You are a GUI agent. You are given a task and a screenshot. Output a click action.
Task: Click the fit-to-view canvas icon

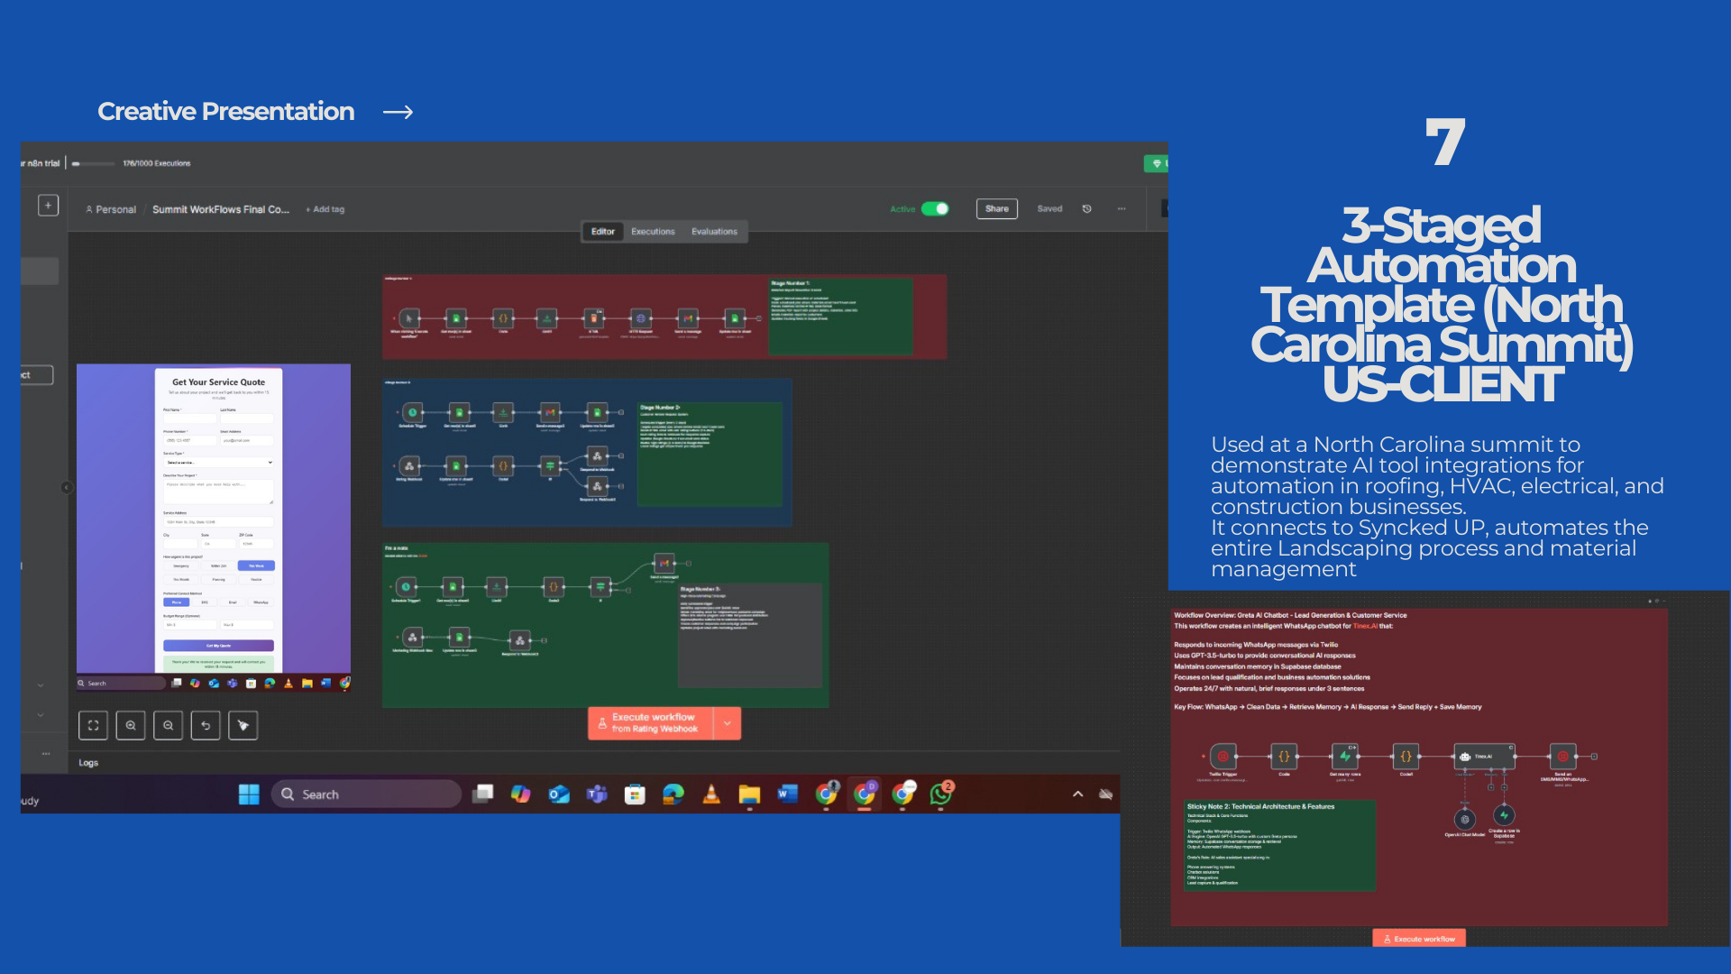pyautogui.click(x=93, y=725)
